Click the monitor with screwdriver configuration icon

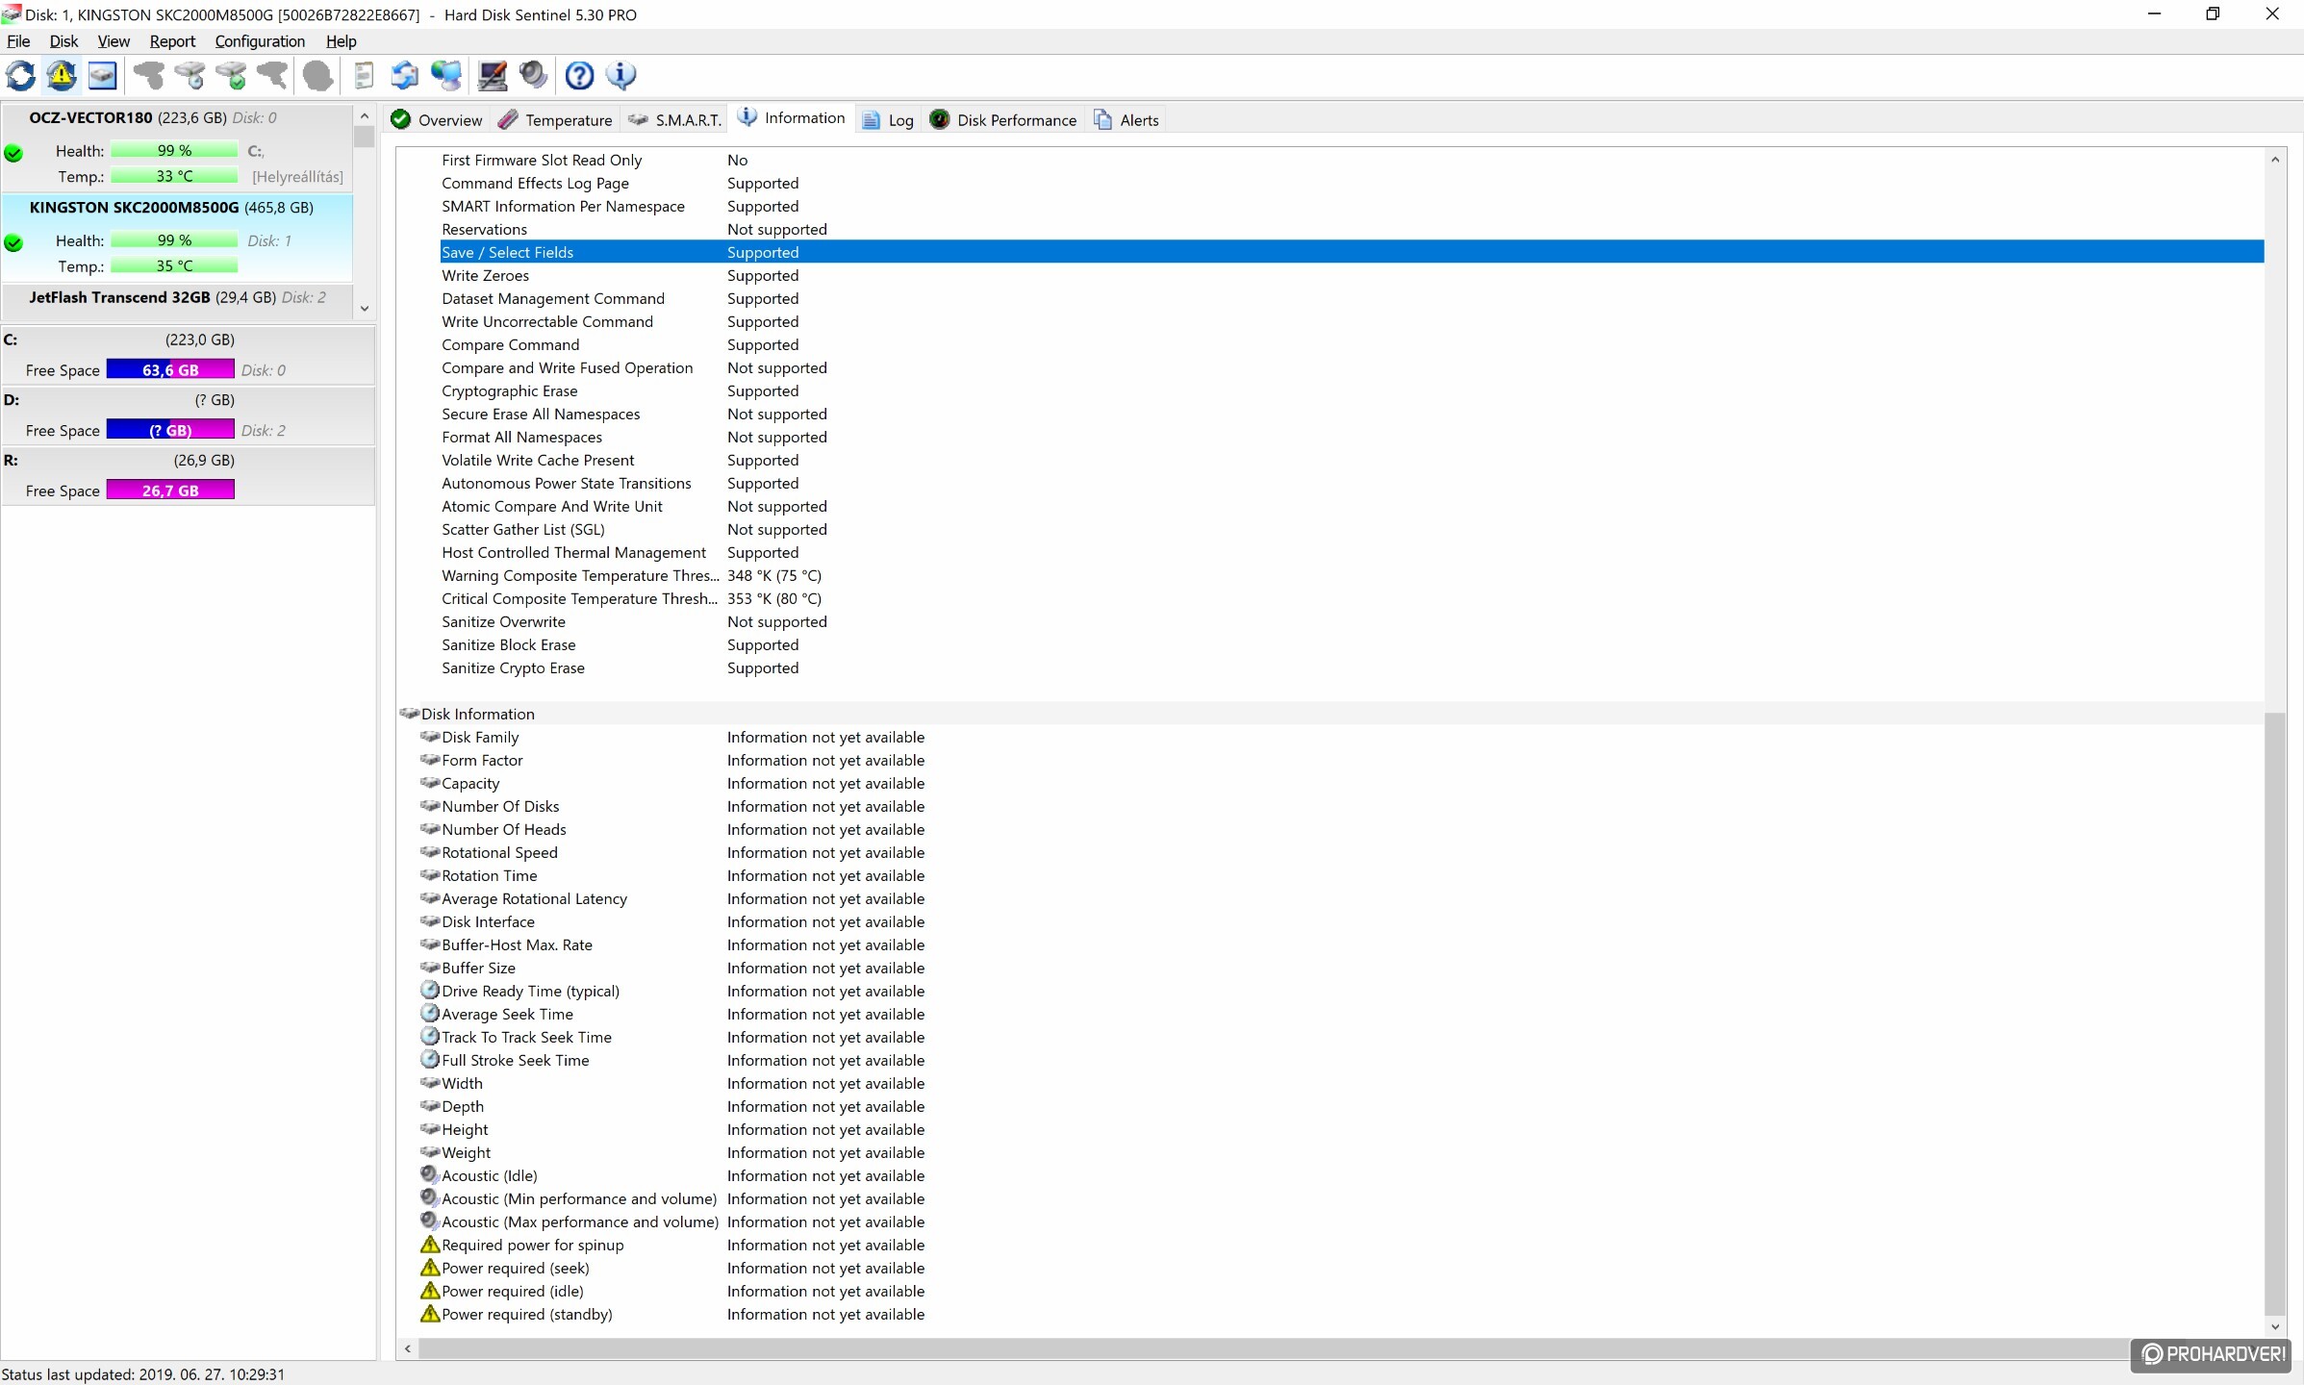(493, 75)
